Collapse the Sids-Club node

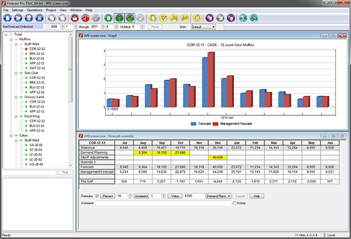coord(16,73)
